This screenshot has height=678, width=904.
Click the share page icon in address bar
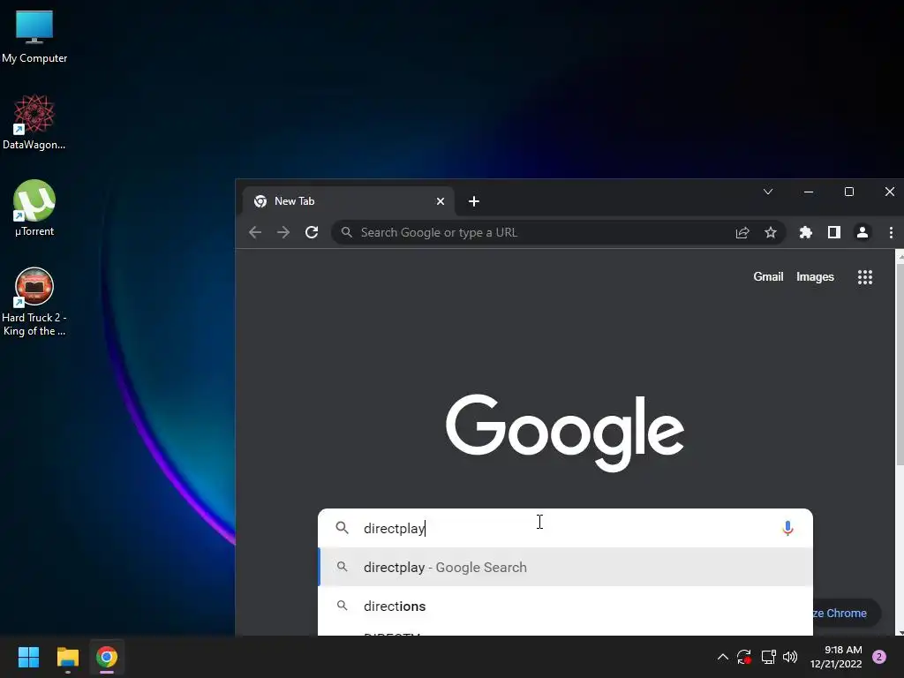tap(742, 232)
